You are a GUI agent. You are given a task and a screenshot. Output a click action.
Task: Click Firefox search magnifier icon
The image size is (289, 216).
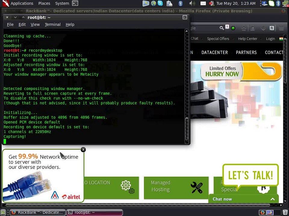point(222,28)
